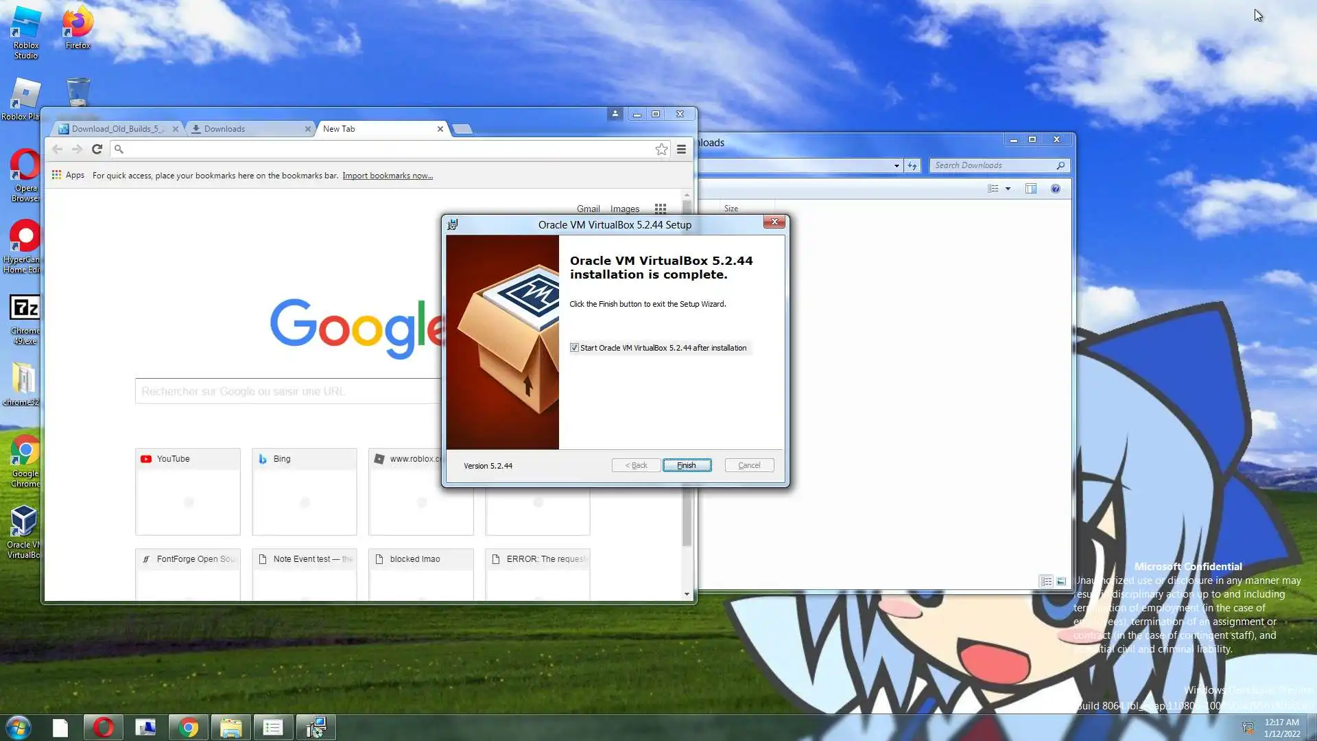
Task: Open the Google apps grid icon
Action: pyautogui.click(x=661, y=209)
